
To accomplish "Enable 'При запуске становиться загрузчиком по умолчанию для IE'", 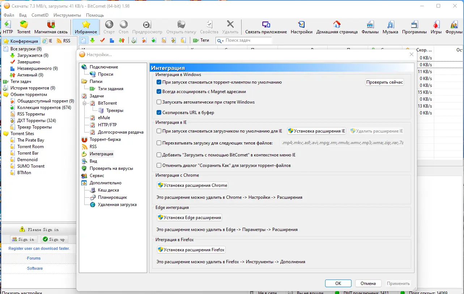I will pos(159,131).
